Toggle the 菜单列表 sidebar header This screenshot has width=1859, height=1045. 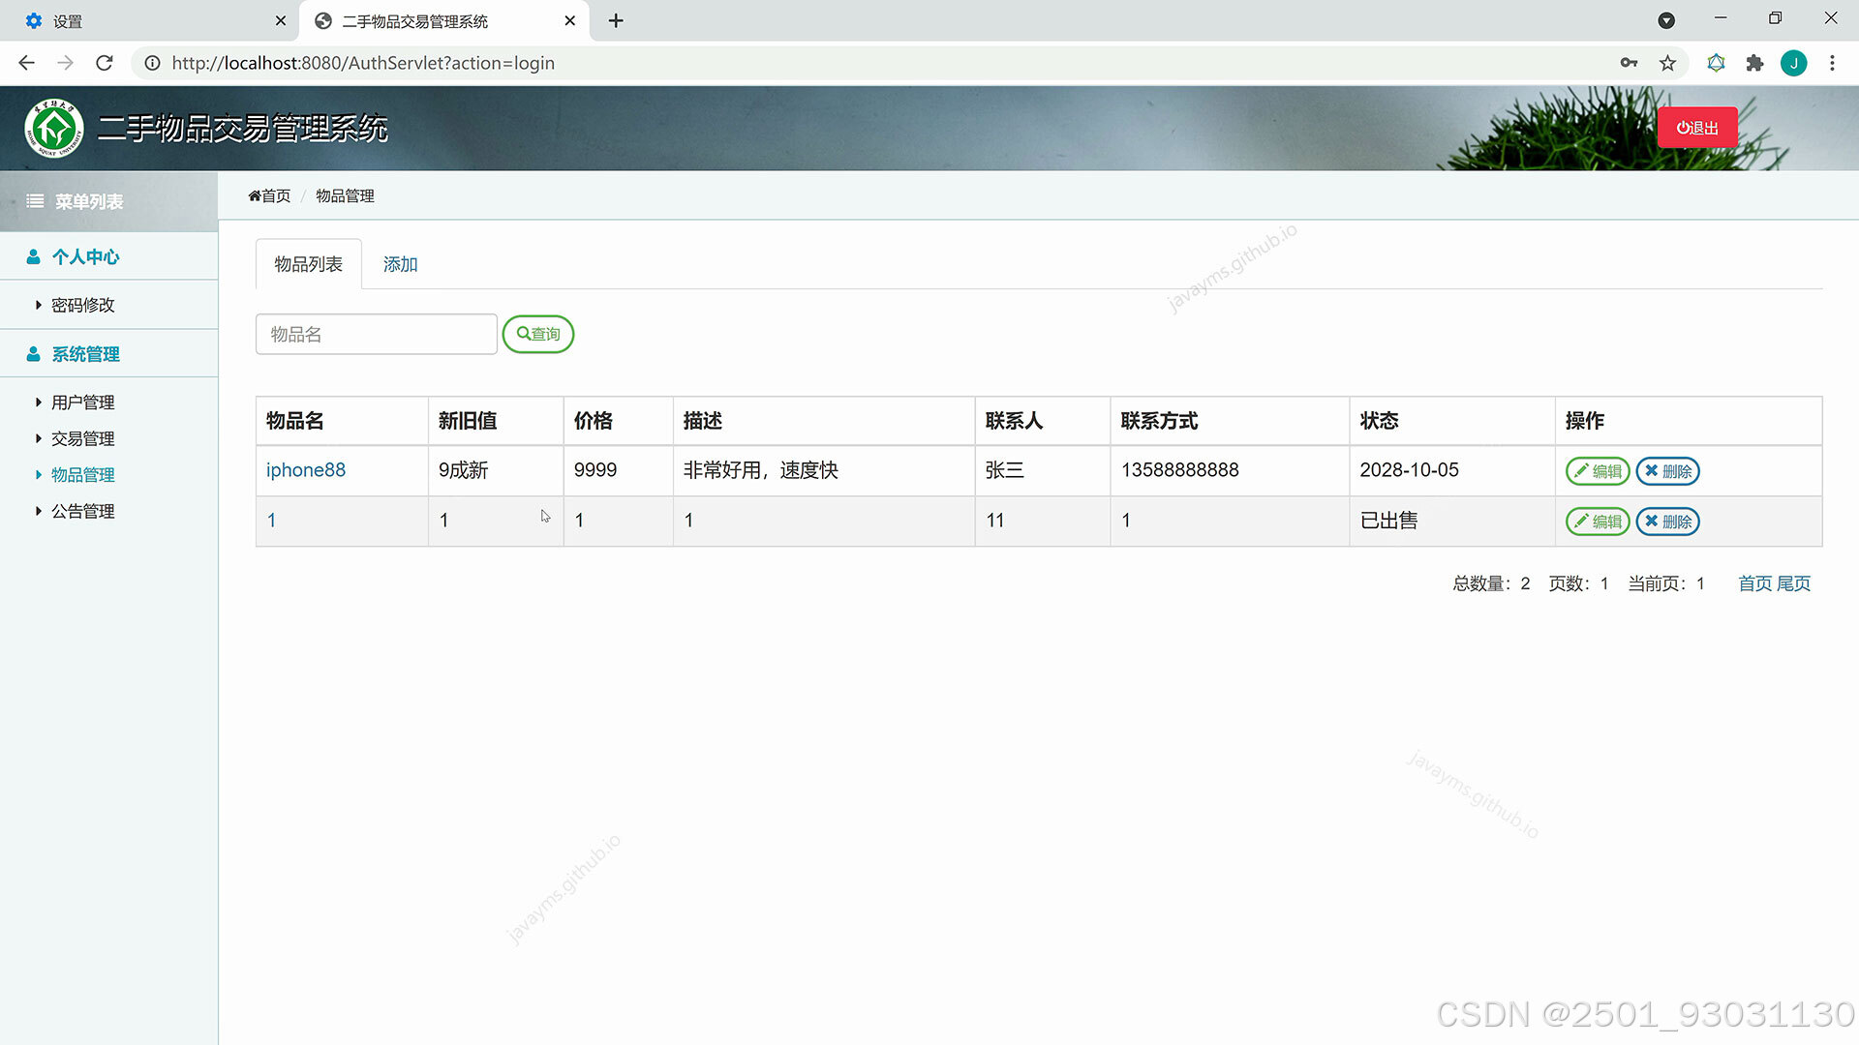[108, 201]
